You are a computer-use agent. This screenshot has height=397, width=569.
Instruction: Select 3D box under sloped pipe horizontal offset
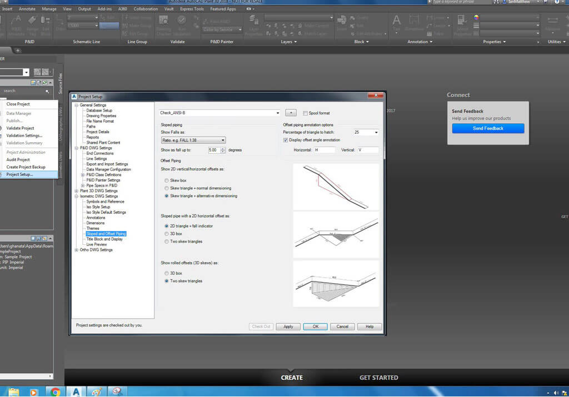pyautogui.click(x=167, y=234)
